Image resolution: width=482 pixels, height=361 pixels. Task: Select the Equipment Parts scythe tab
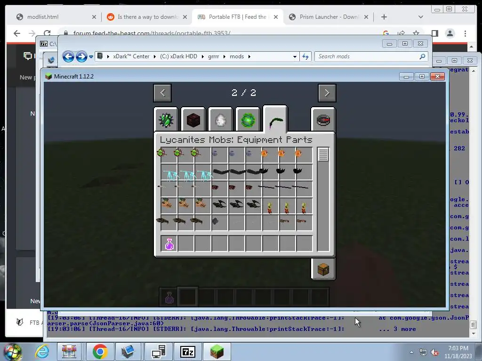coord(275,120)
